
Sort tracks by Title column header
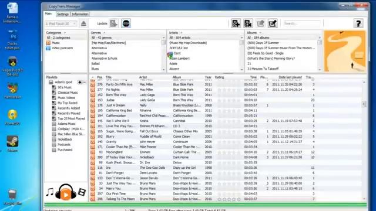(x=109, y=77)
